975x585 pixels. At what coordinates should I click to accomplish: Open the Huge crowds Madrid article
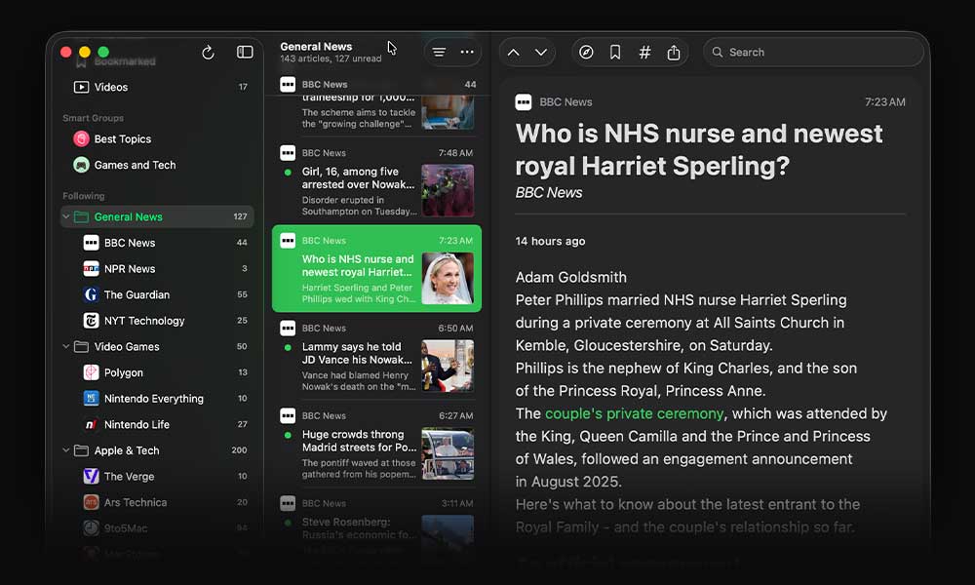(x=376, y=444)
